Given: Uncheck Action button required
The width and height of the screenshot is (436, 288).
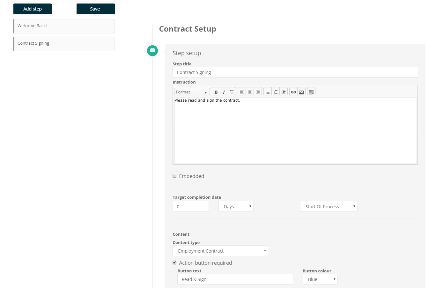Looking at the screenshot, I should click(x=174, y=262).
